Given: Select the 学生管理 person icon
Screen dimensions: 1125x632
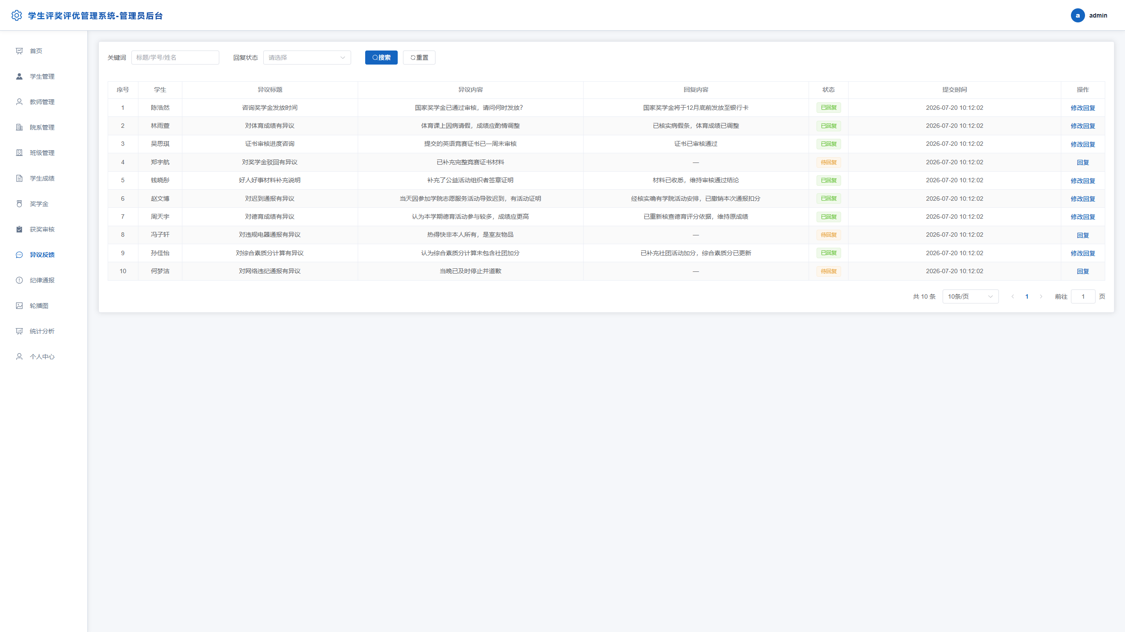Looking at the screenshot, I should pos(19,76).
